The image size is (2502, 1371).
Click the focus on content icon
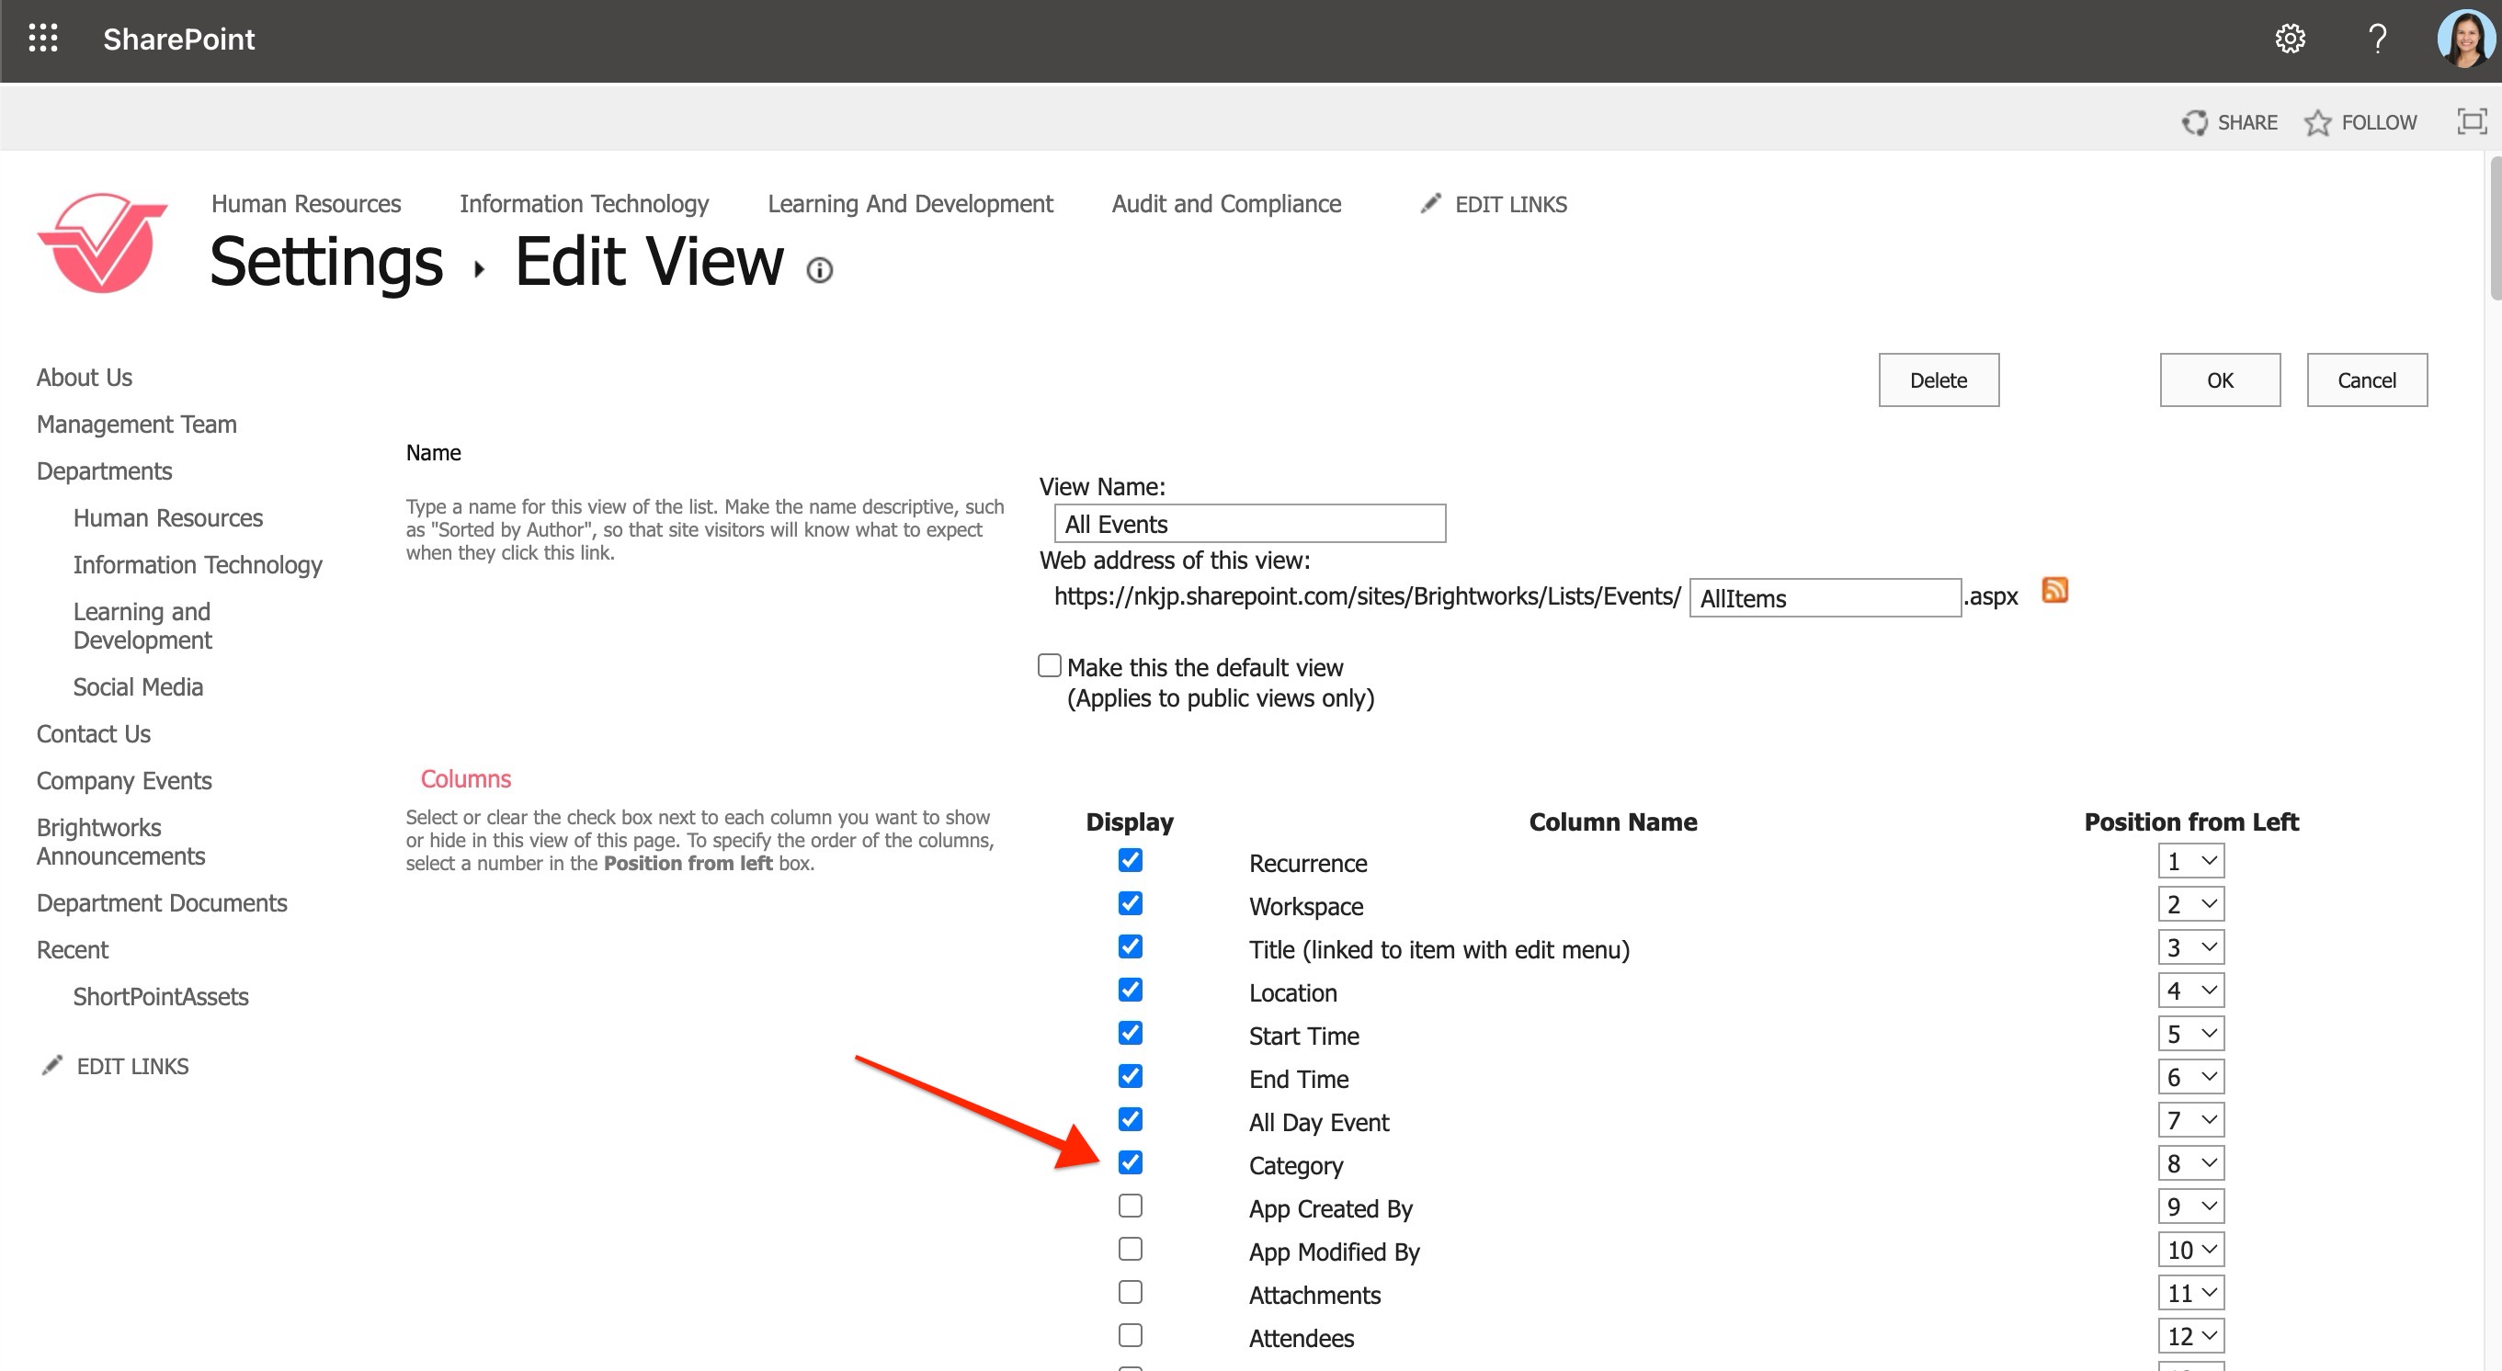click(2471, 121)
